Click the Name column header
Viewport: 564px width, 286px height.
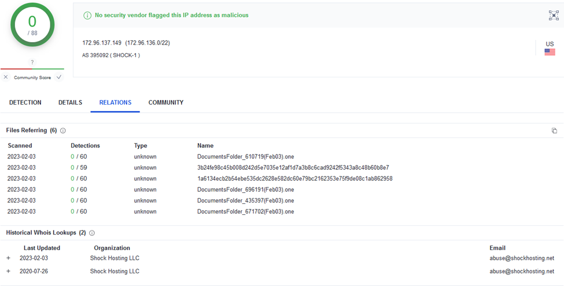(x=205, y=146)
